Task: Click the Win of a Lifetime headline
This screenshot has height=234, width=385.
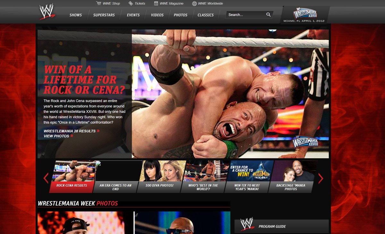Action: pyautogui.click(x=84, y=80)
